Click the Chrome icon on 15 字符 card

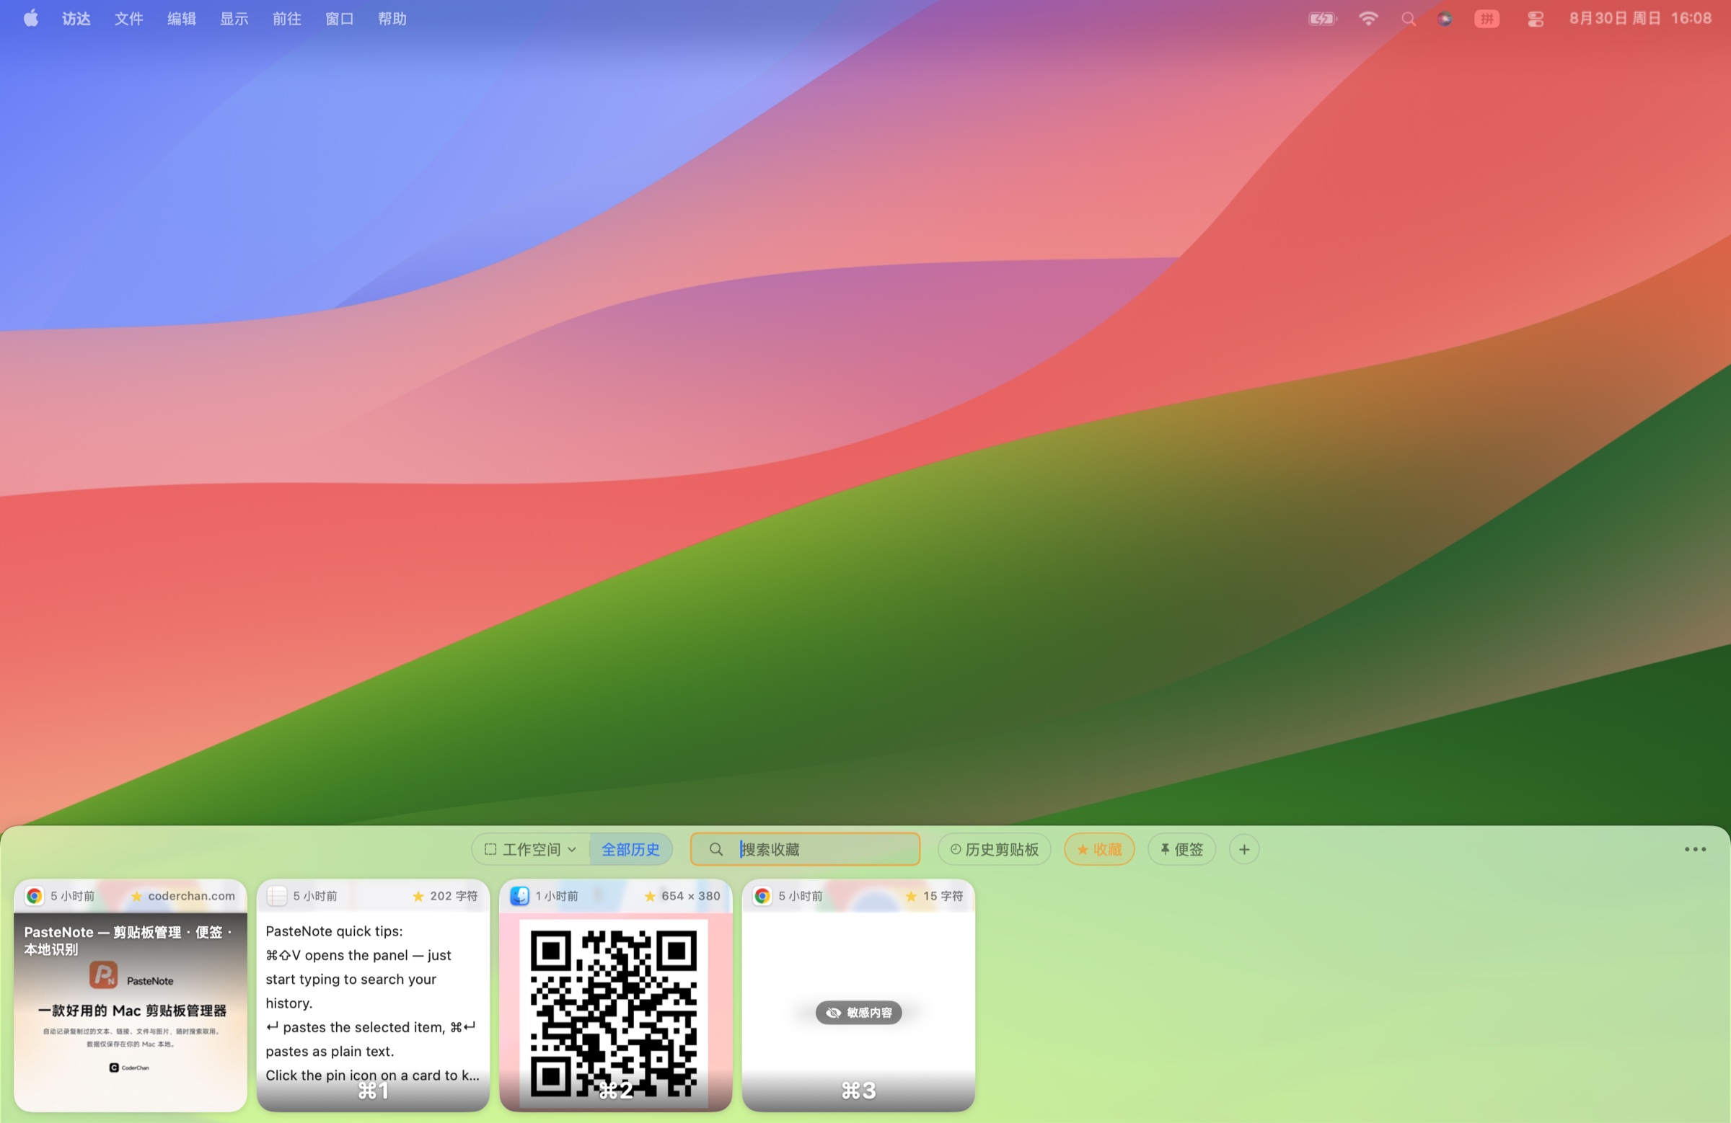(x=762, y=895)
